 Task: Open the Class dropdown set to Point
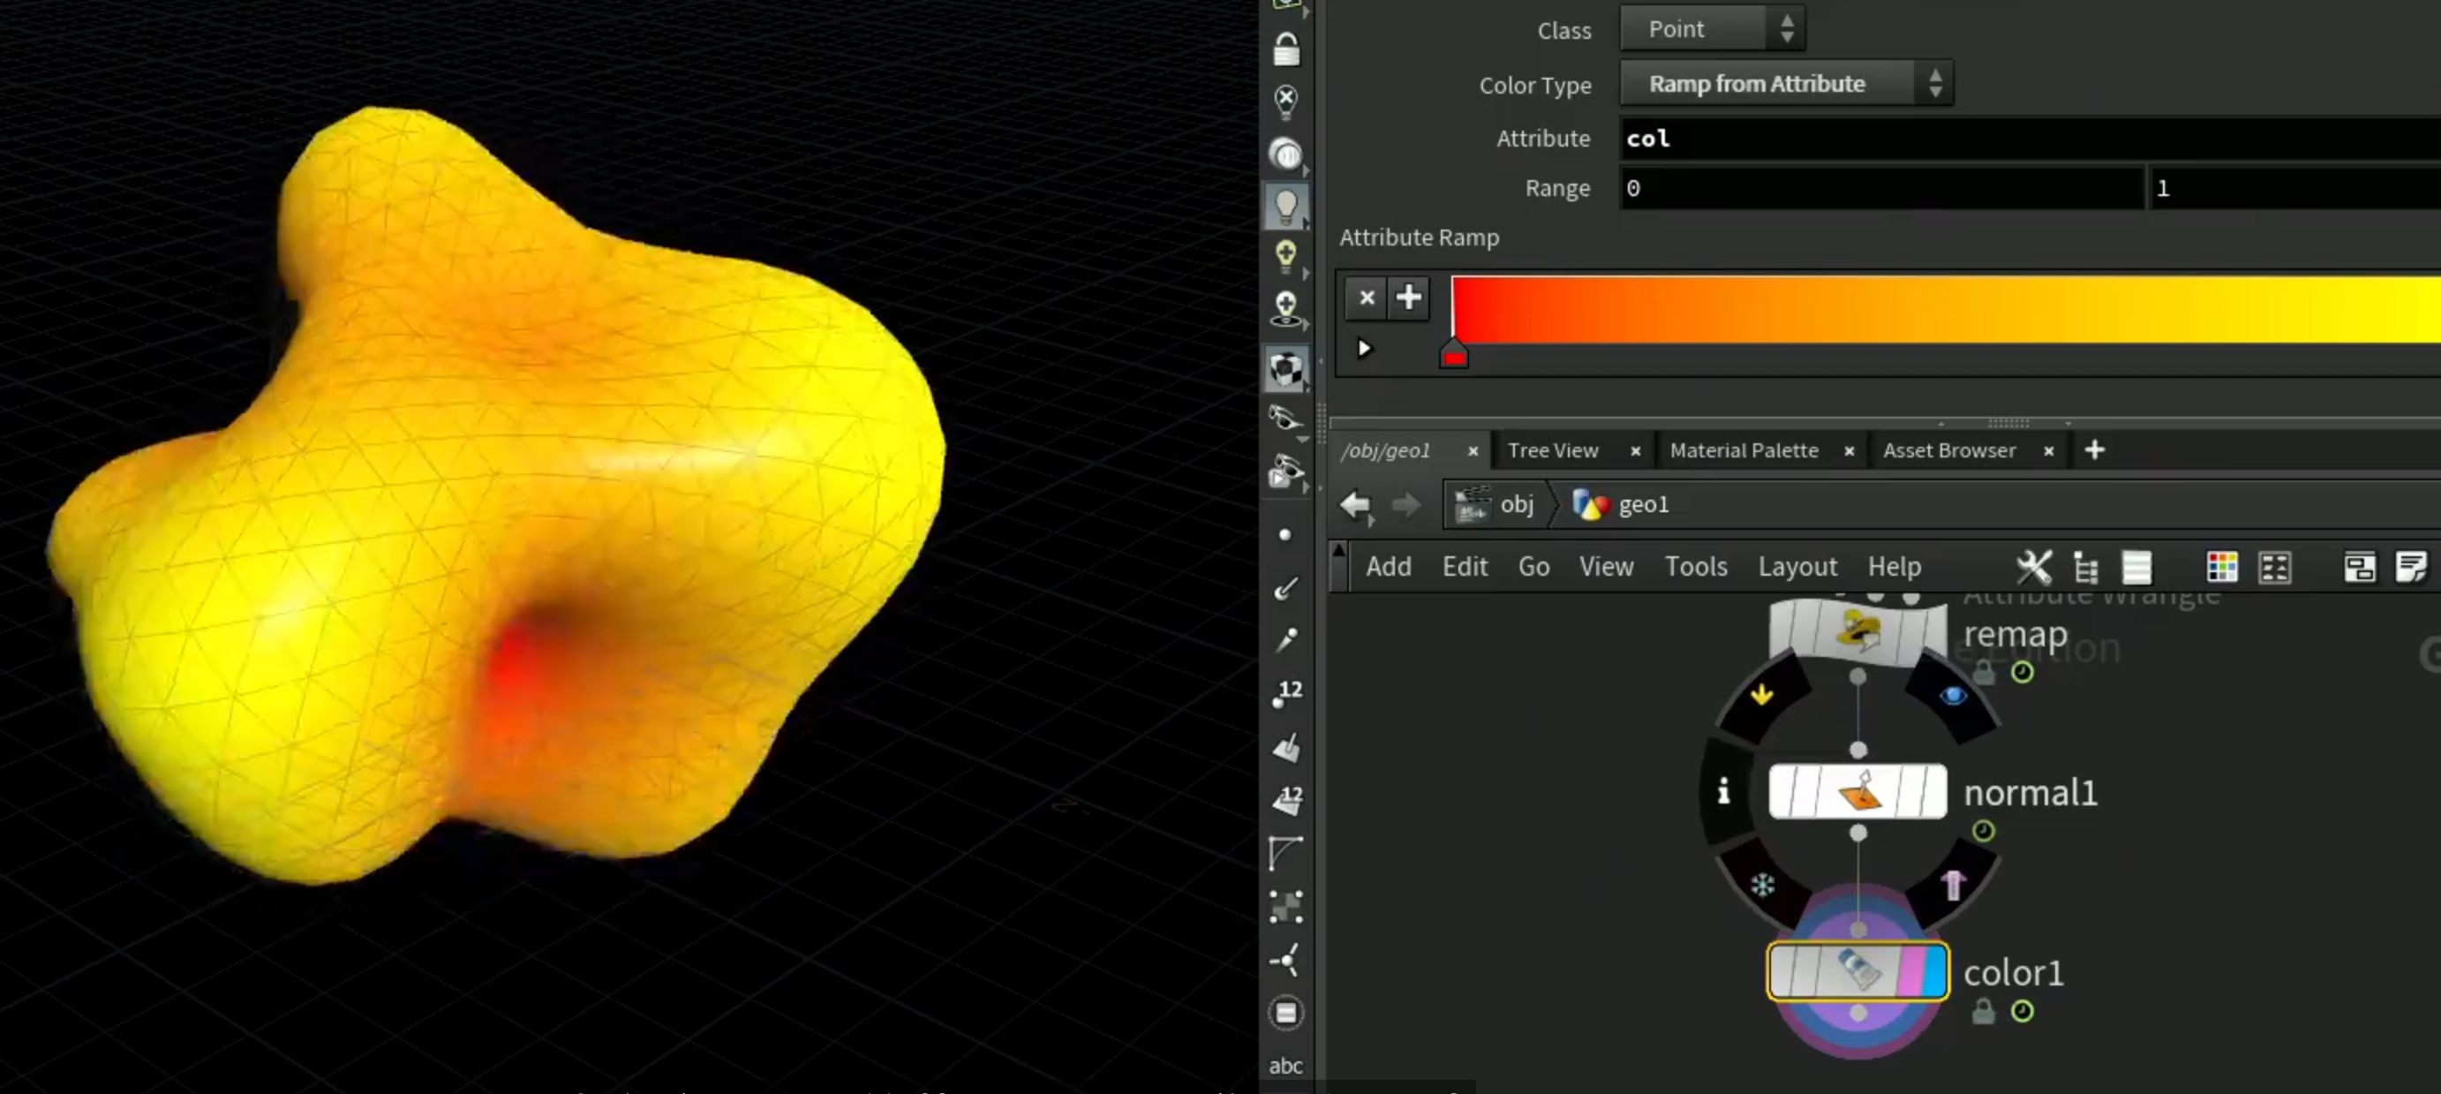click(x=1713, y=28)
